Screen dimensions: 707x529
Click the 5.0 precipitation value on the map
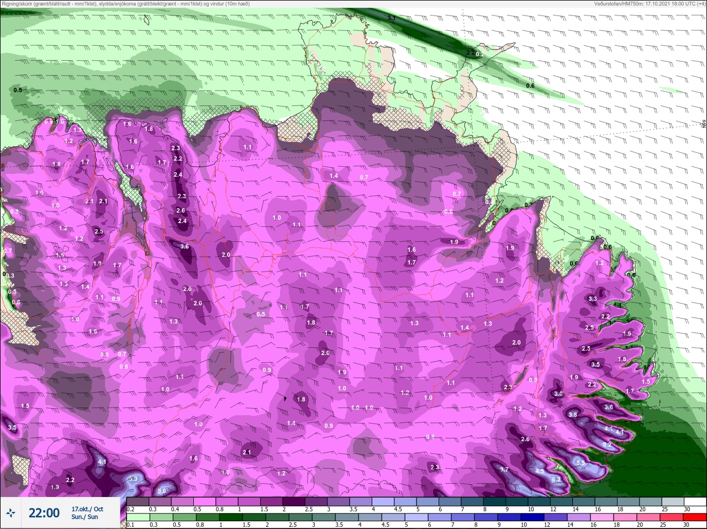point(162,491)
